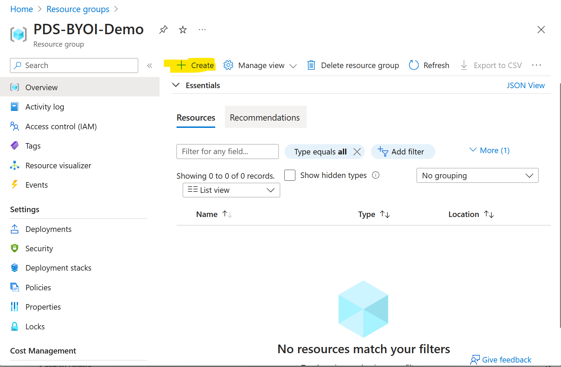Screen dimensions: 561x367
Task: Remove the Type equals all filter
Action: click(x=357, y=151)
